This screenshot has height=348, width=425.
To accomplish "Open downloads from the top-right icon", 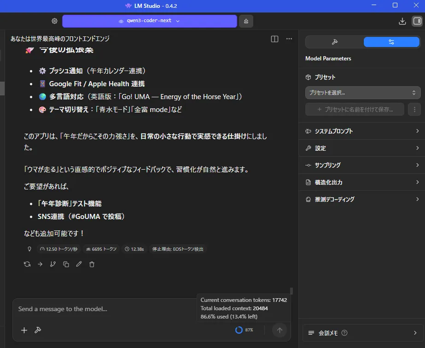I will 402,21.
